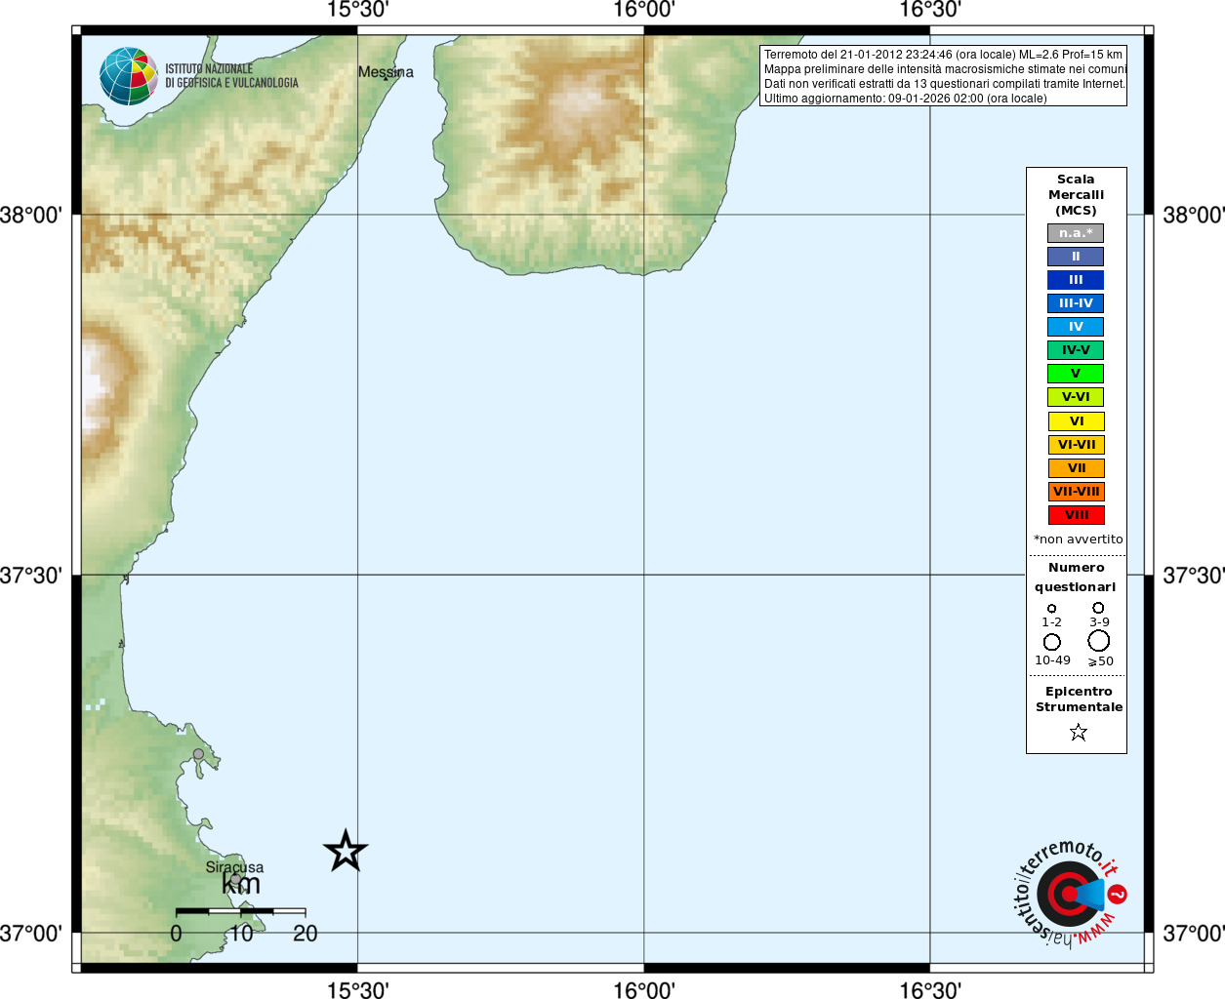The height and width of the screenshot is (999, 1225).
Task: Click the scale bar '0' label
Action: (x=176, y=934)
